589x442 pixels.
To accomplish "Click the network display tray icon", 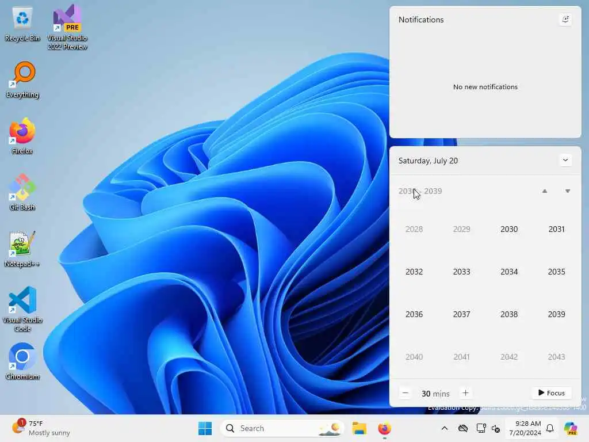I will click(x=480, y=428).
